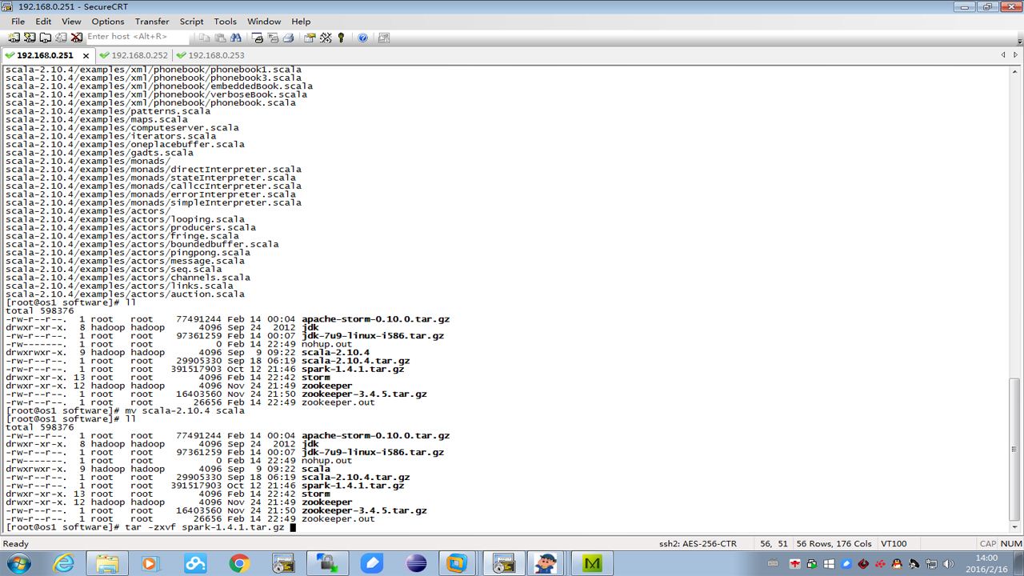The width and height of the screenshot is (1024, 576).
Task: Open Internet Explorer from the taskbar
Action: (63, 563)
